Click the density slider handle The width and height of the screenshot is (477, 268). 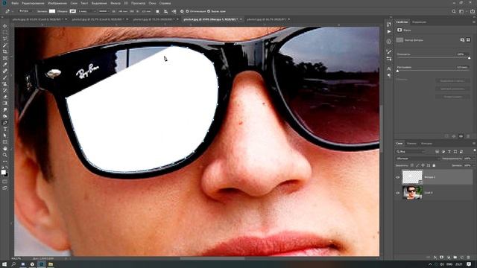(x=469, y=58)
